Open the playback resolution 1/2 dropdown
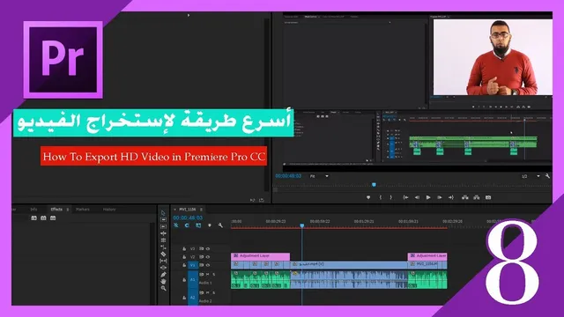This screenshot has height=317, width=564. coord(531,176)
